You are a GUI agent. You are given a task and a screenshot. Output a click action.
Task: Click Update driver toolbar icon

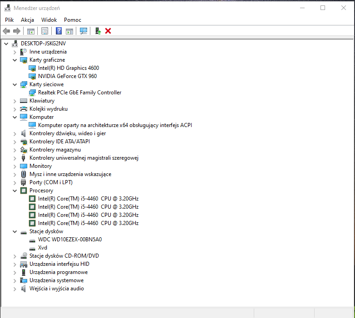coord(98,31)
